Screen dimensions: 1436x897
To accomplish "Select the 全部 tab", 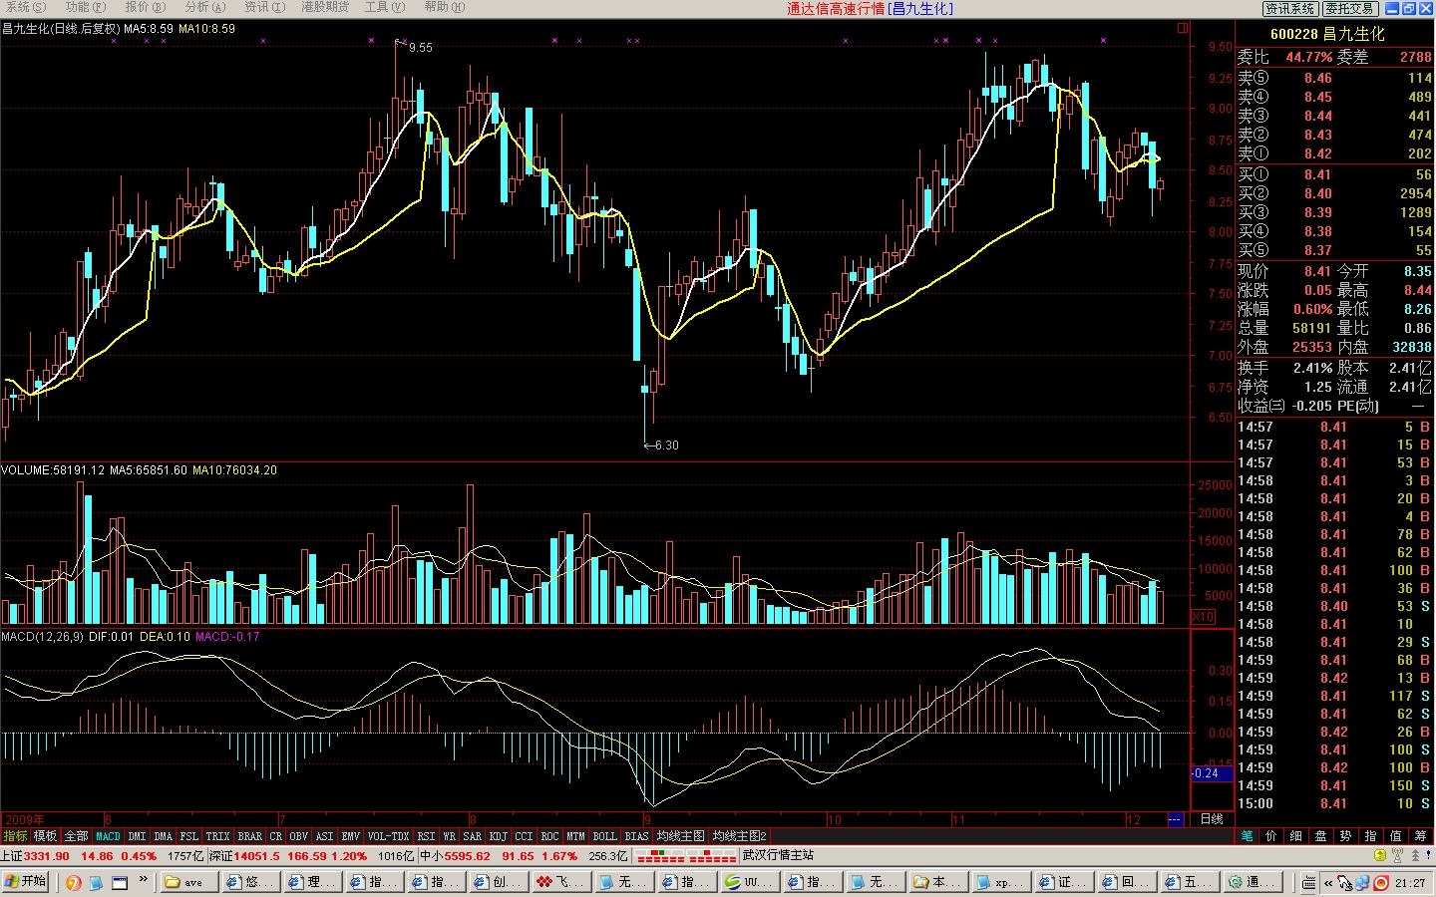I will (x=76, y=836).
